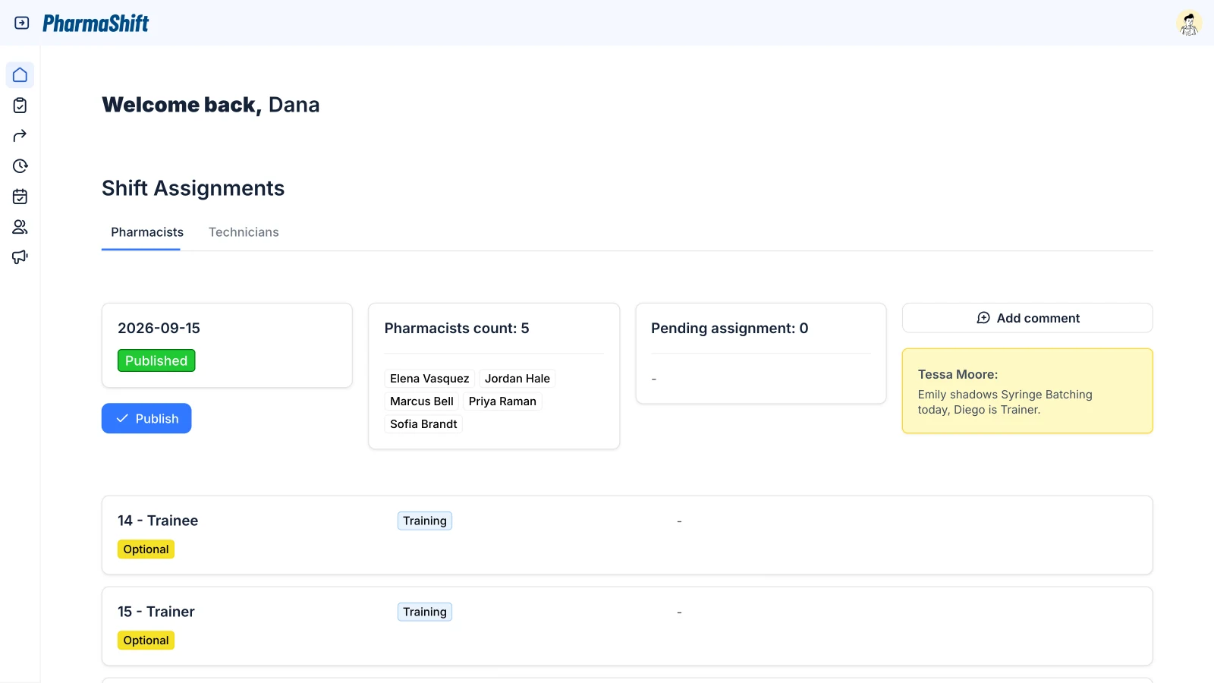Open the clock history icon in the sidebar
This screenshot has height=683, width=1214.
(20, 166)
